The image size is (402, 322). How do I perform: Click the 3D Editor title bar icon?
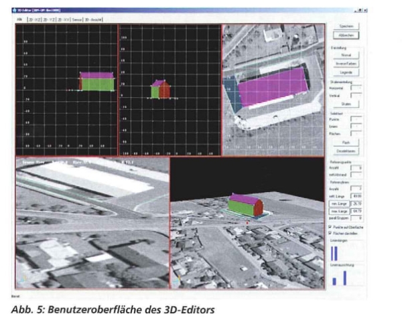(18, 11)
